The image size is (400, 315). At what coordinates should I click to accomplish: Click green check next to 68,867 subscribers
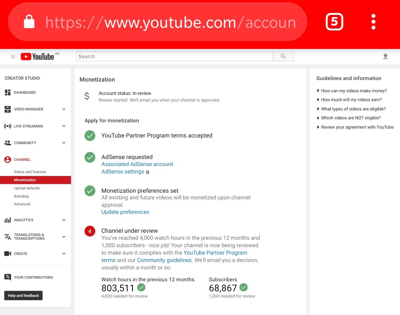pos(244,288)
